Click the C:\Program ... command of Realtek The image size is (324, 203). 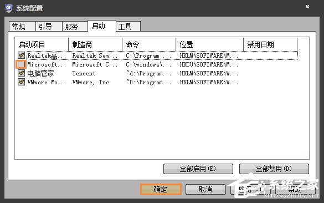click(x=148, y=55)
